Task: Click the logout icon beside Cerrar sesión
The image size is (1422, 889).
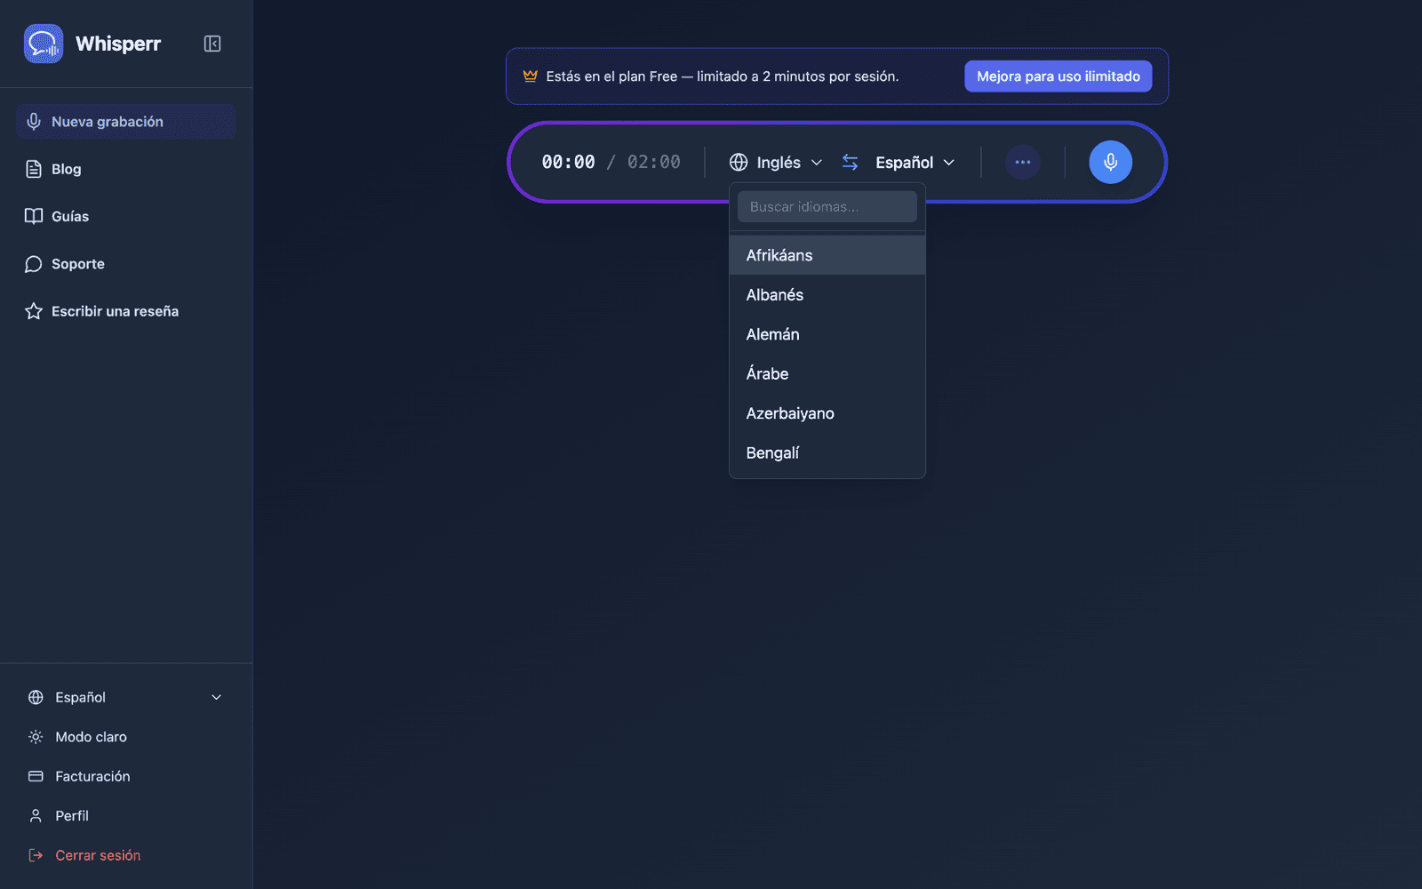Action: [36, 855]
